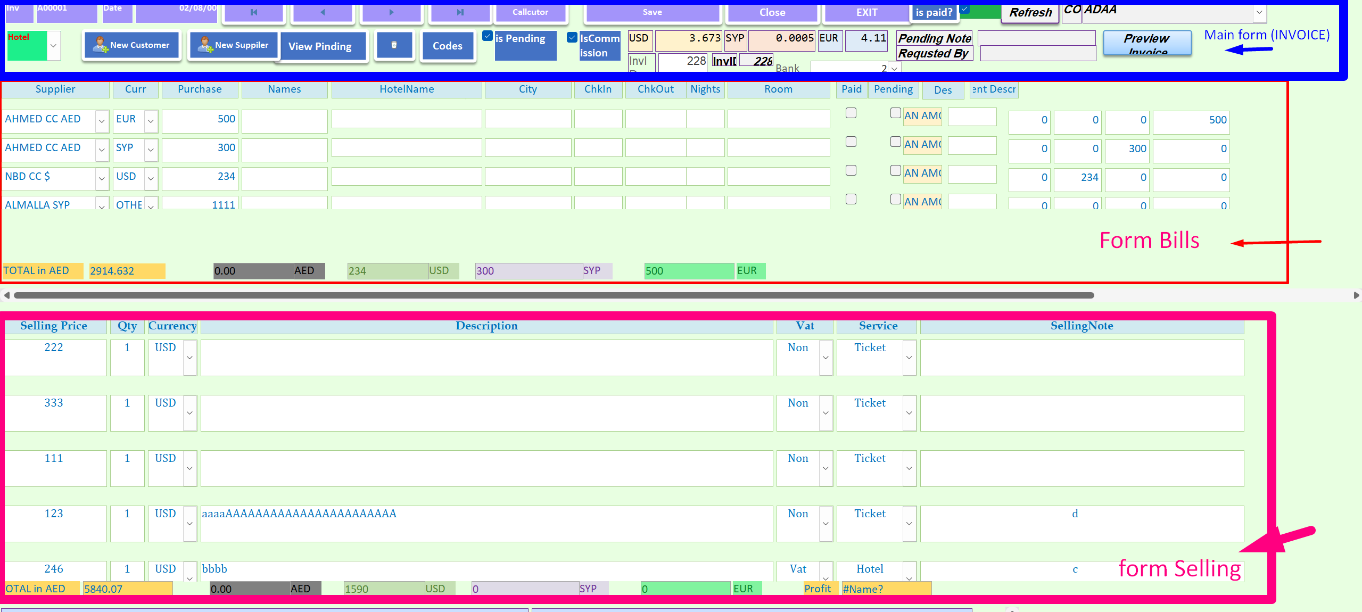Open currency dropdown showing EUR

[x=151, y=121]
